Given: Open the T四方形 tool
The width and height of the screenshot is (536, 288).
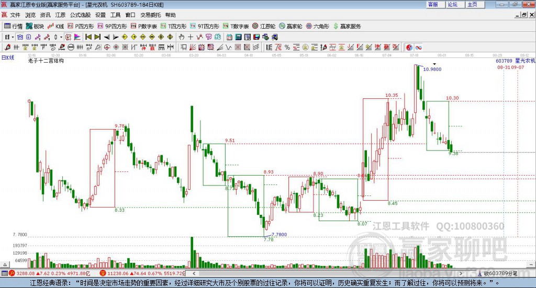Looking at the screenshot, I should (x=174, y=26).
